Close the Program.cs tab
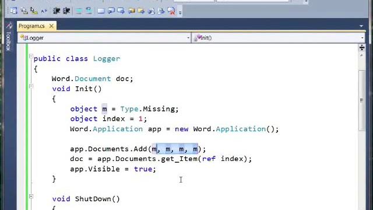Image resolution: width=373 pixels, height=210 pixels. (51, 26)
